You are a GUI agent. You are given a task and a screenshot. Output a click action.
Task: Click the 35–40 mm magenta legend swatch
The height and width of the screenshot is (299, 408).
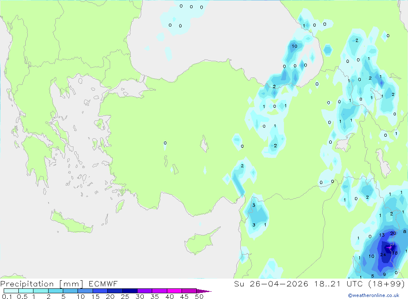[160, 291]
